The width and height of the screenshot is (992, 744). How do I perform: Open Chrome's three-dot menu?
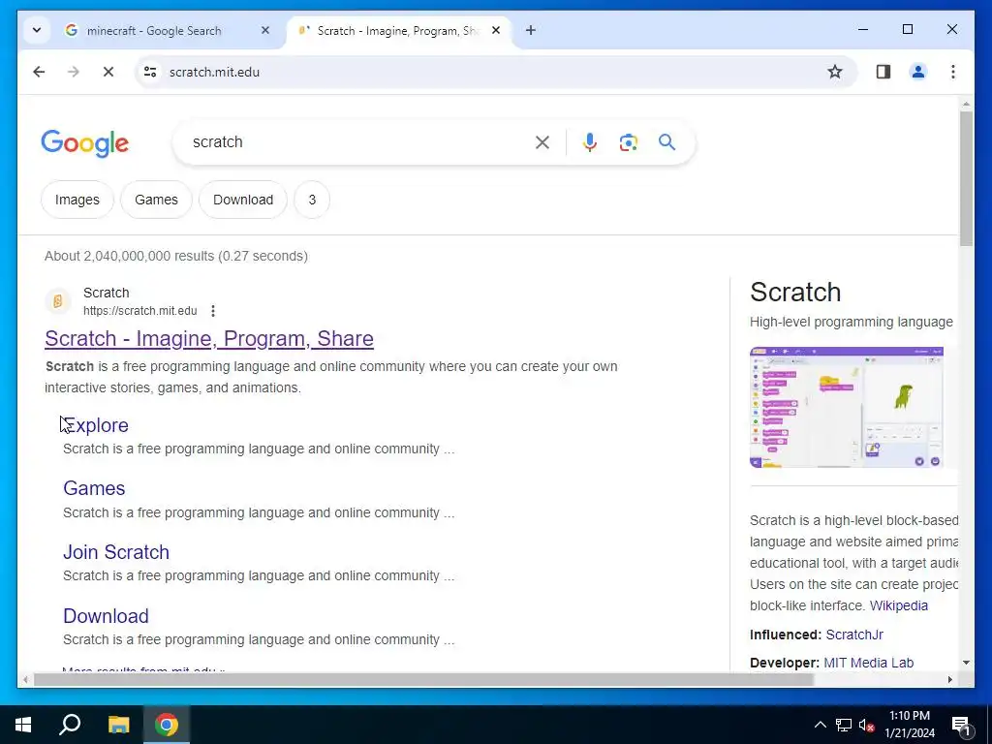tap(953, 72)
